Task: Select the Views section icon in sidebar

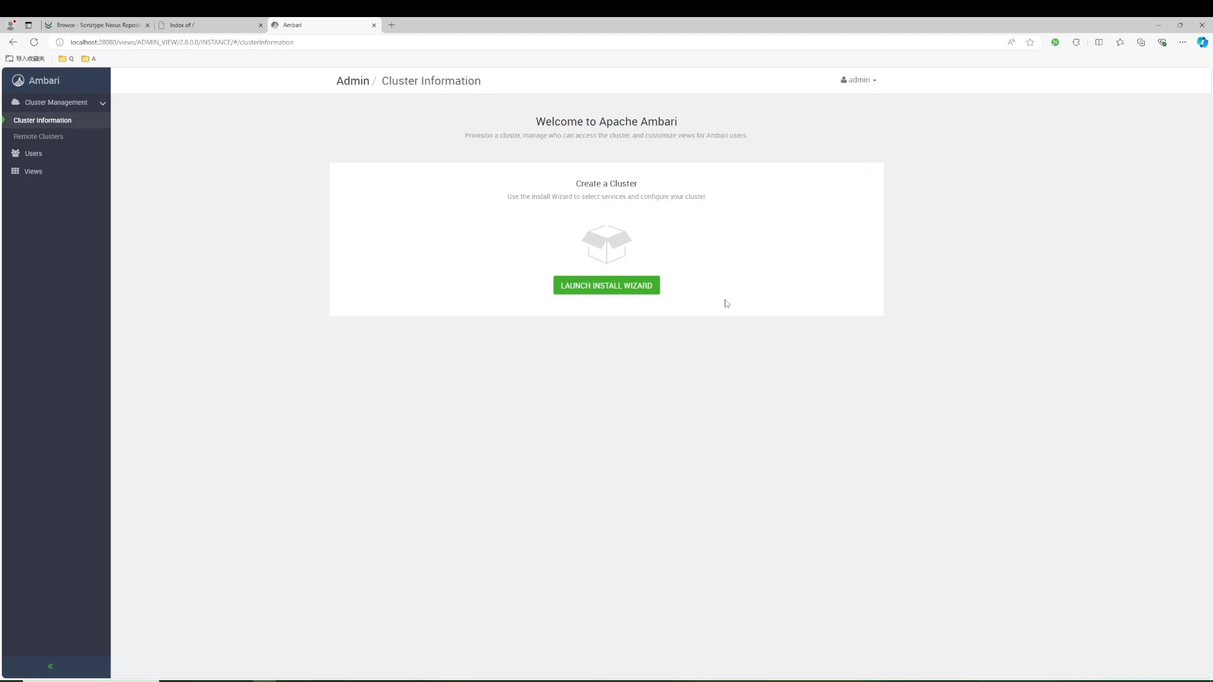Action: pyautogui.click(x=15, y=170)
